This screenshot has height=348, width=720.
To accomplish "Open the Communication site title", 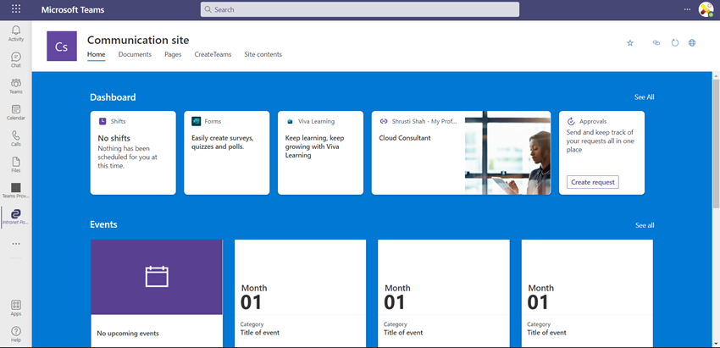I will point(138,40).
